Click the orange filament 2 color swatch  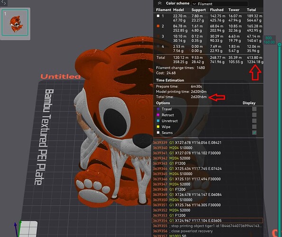click(x=158, y=26)
